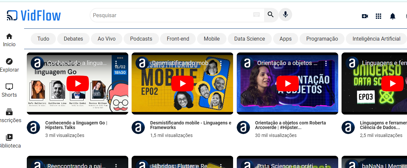Select the Debates filter chip

[x=73, y=39]
